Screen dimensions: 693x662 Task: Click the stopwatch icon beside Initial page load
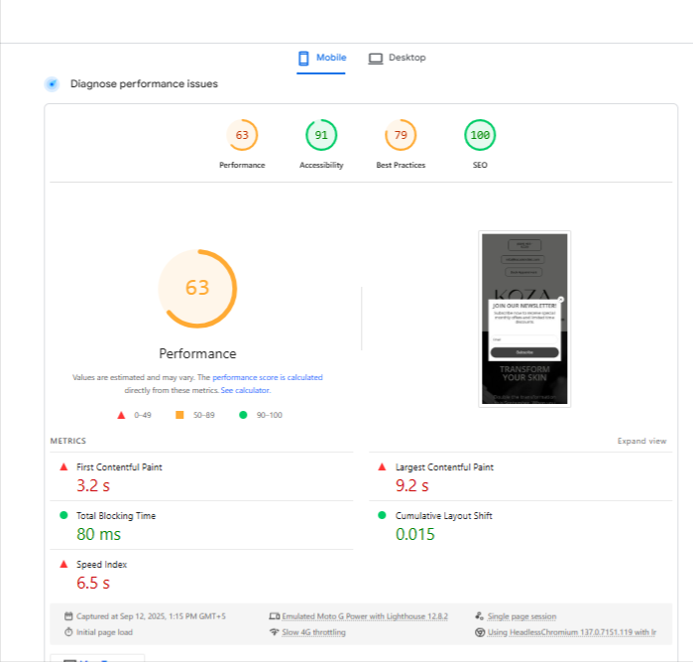68,632
